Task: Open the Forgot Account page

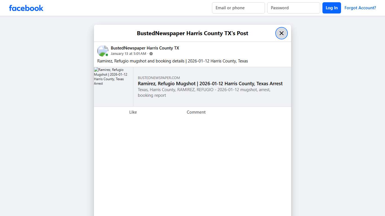Action: pyautogui.click(x=360, y=8)
